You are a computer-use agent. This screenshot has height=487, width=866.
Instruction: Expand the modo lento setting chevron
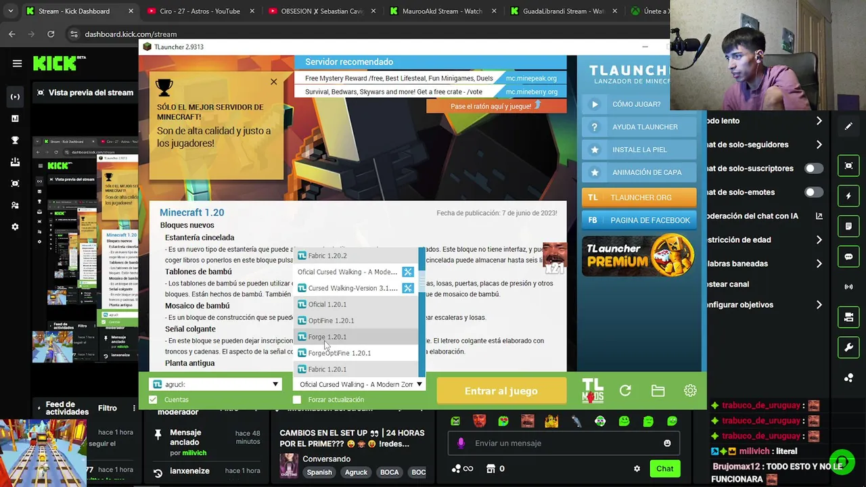coord(819,121)
